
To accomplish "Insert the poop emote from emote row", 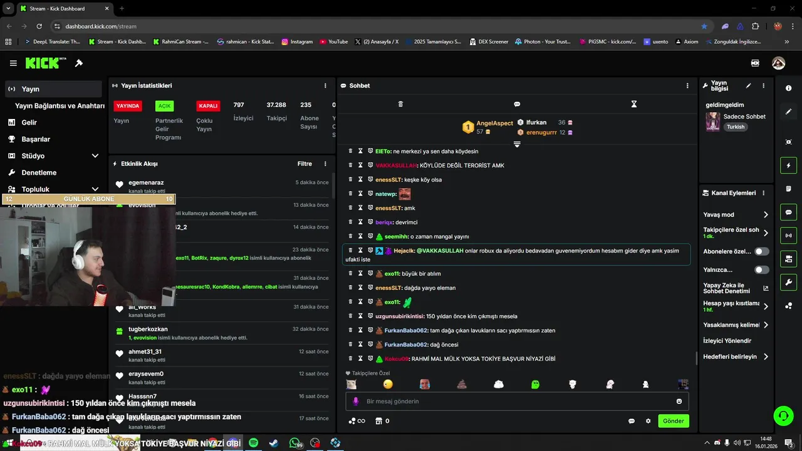I will 462,384.
